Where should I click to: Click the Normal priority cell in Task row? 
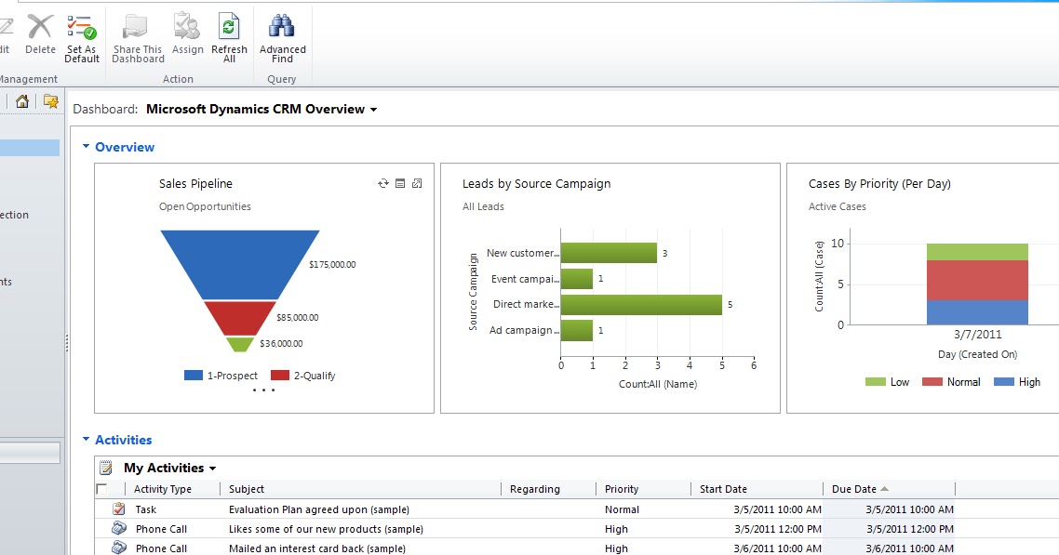pos(622,509)
